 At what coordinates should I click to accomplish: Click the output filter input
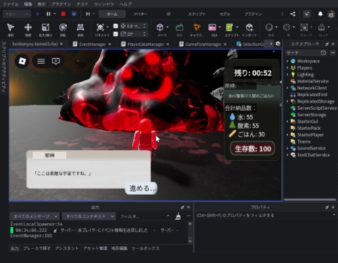click(x=145, y=216)
